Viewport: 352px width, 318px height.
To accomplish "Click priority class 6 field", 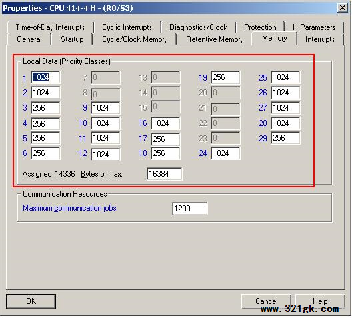I will [x=45, y=153].
